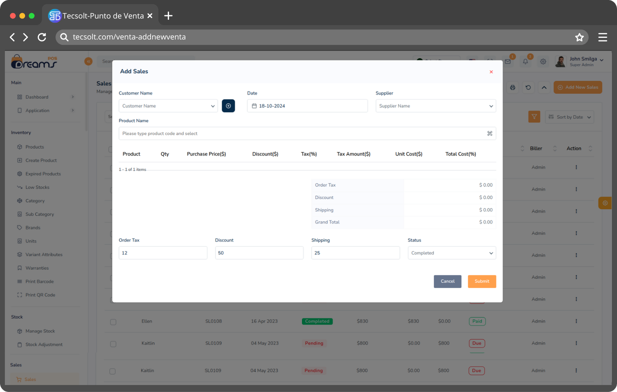Open the Customer Name dropdown
617x392 pixels.
point(168,106)
